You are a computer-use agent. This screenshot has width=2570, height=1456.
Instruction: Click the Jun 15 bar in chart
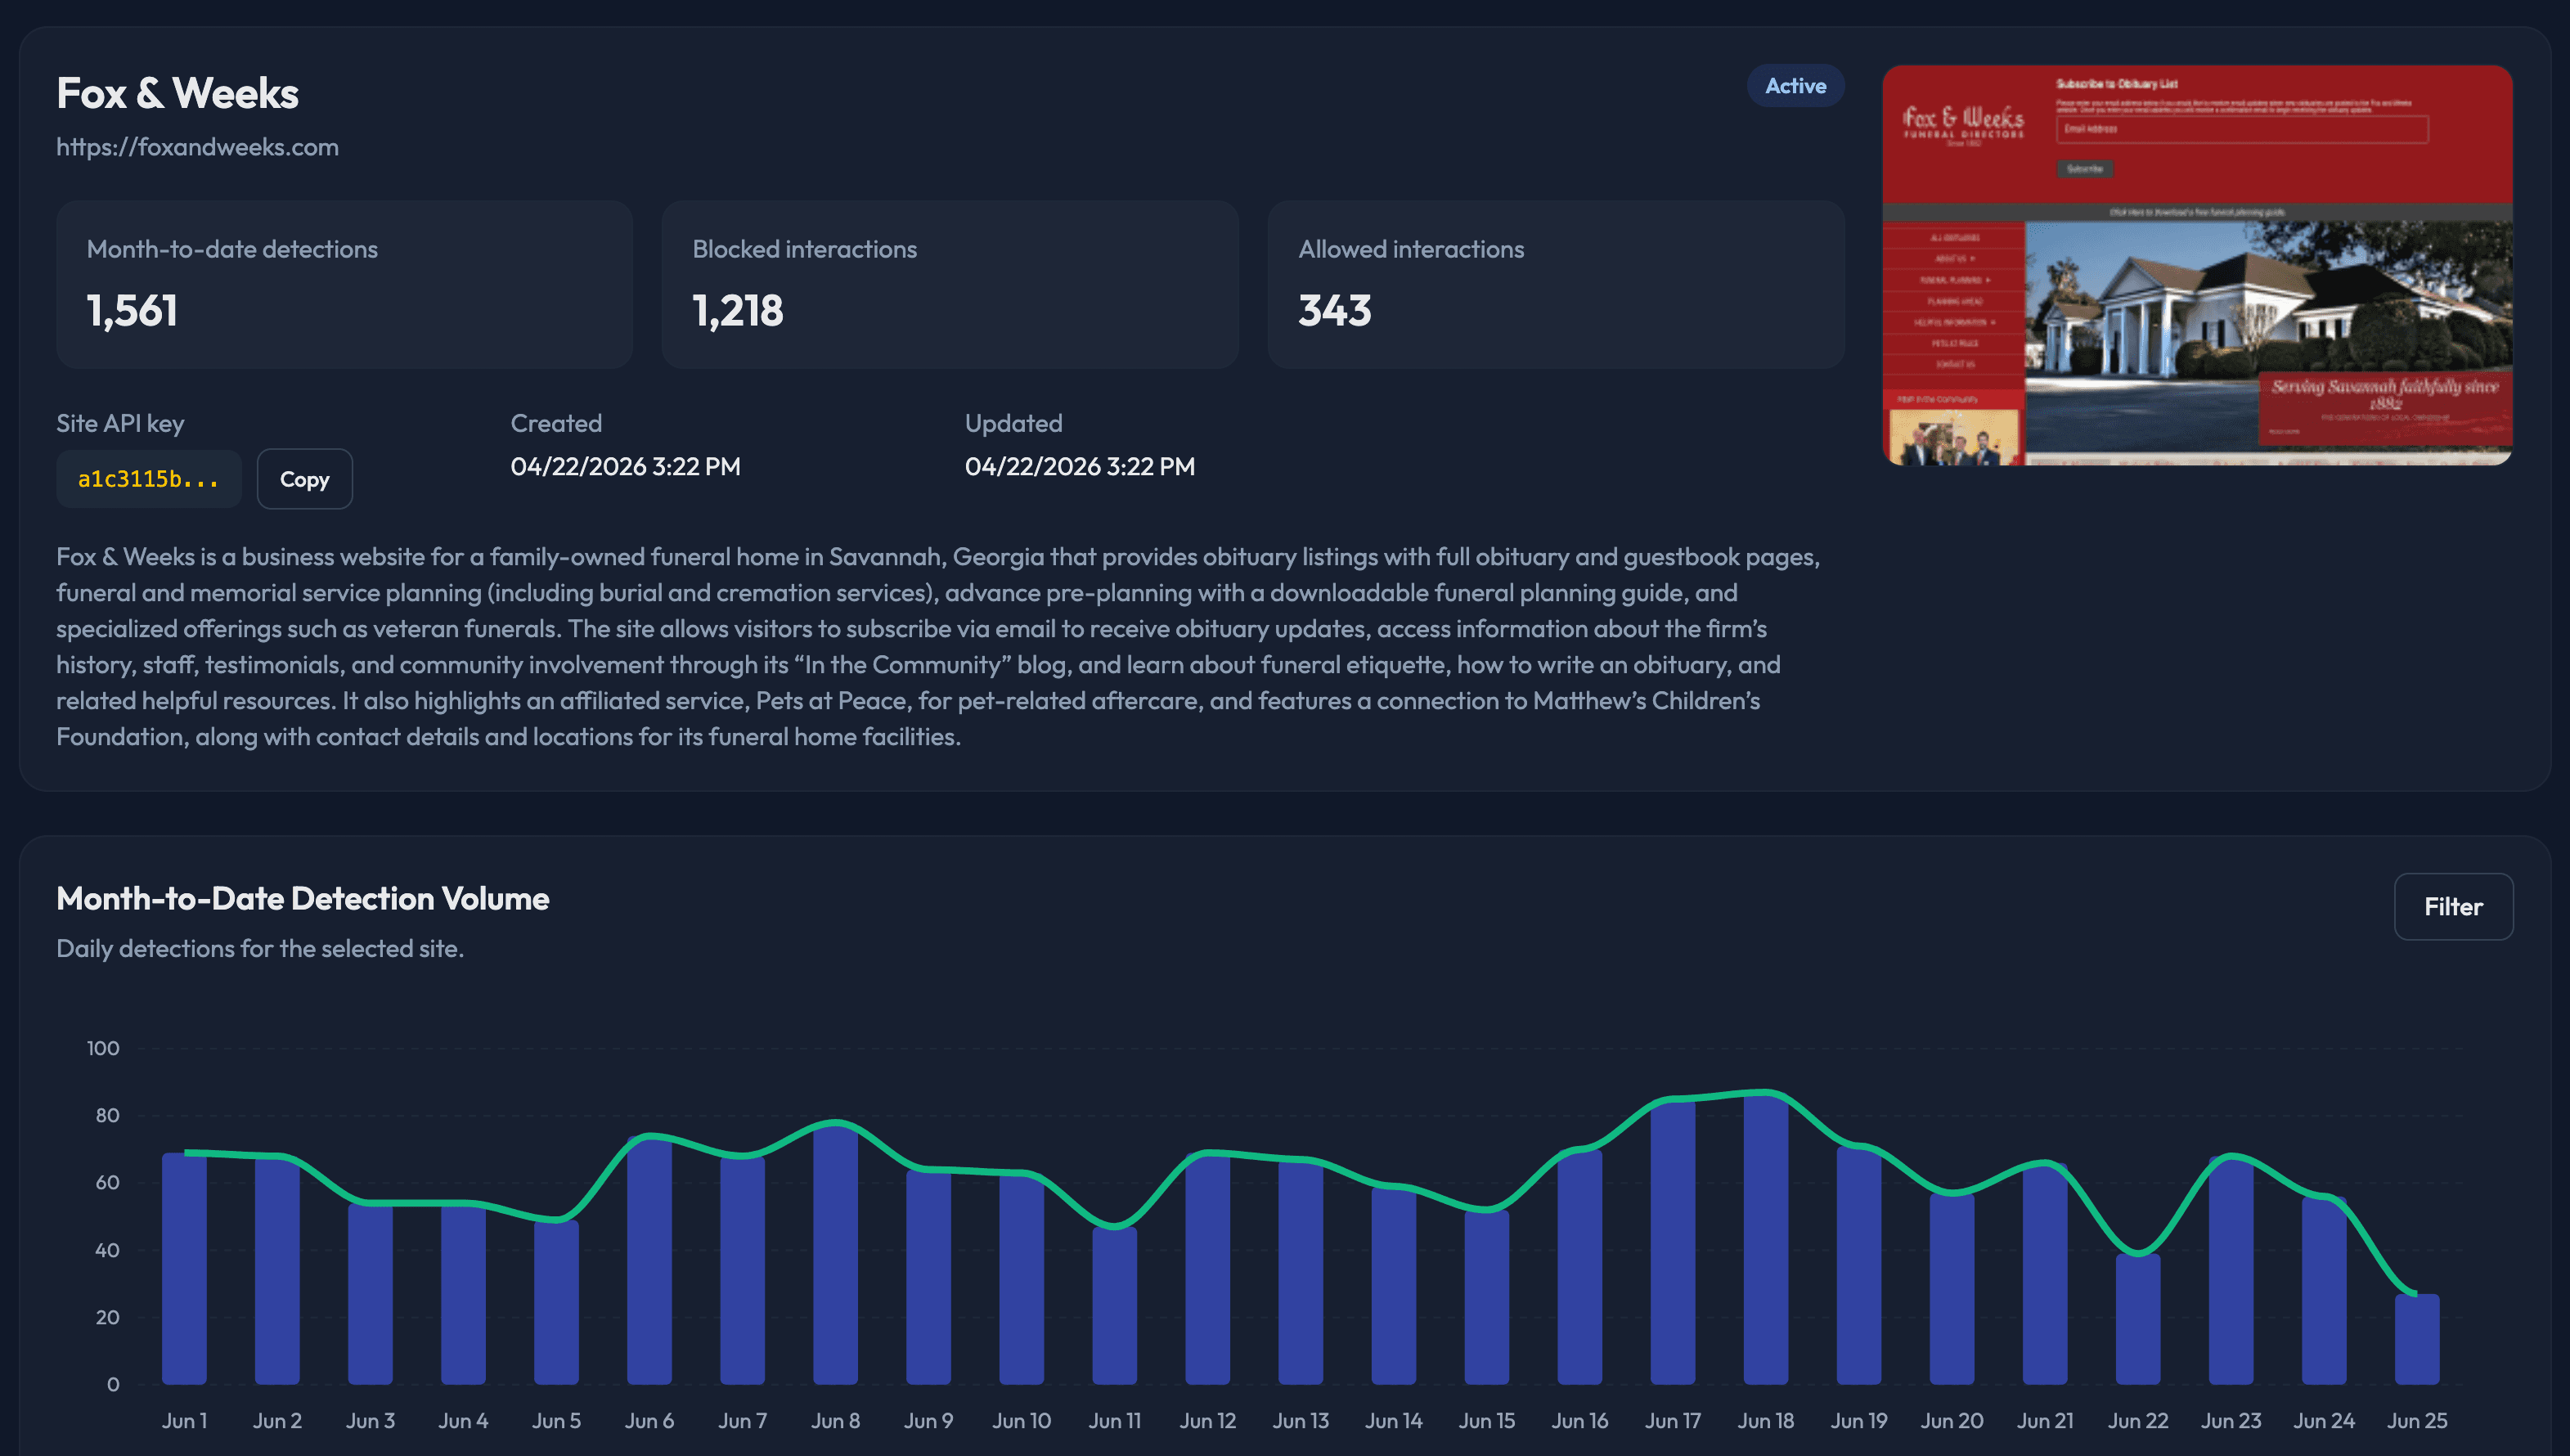1486,1297
